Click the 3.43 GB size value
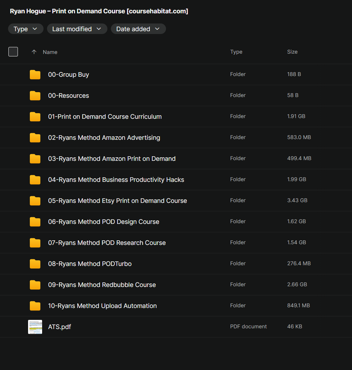This screenshot has width=352, height=370. point(297,200)
